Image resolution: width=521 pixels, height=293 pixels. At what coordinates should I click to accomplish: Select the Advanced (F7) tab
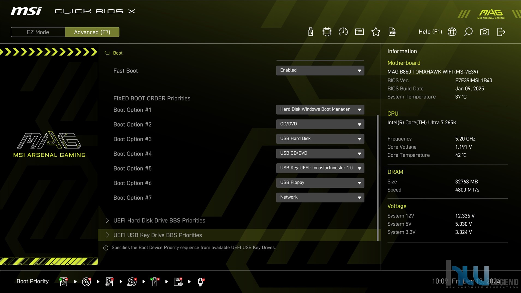[92, 32]
